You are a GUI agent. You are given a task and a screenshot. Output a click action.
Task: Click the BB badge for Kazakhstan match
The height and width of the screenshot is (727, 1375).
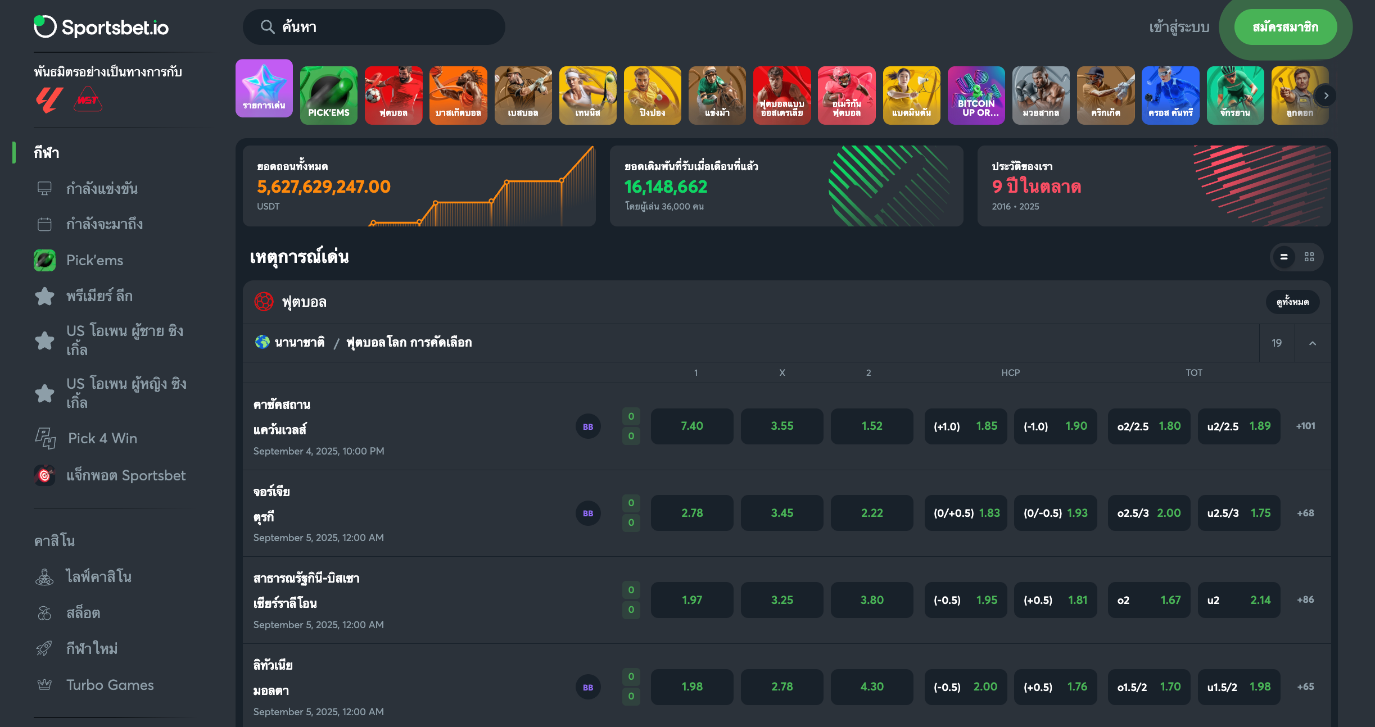click(588, 426)
